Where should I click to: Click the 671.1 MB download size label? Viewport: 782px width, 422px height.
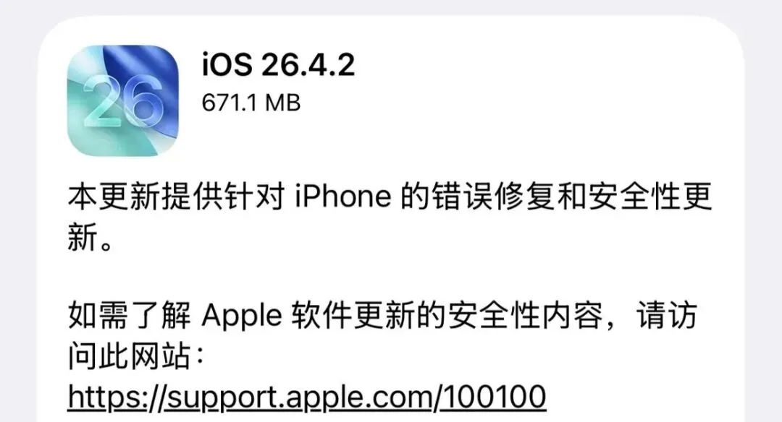251,103
